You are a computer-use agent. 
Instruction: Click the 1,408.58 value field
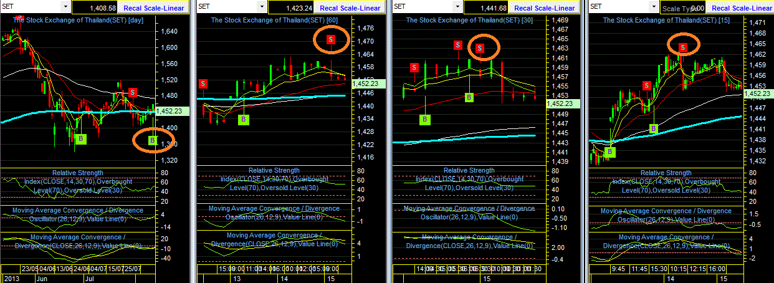tap(95, 7)
